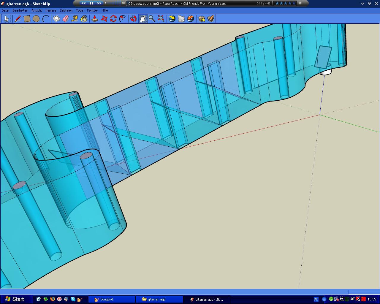The image size is (380, 304).
Task: Rate the song with star rating
Action: (x=285, y=3)
